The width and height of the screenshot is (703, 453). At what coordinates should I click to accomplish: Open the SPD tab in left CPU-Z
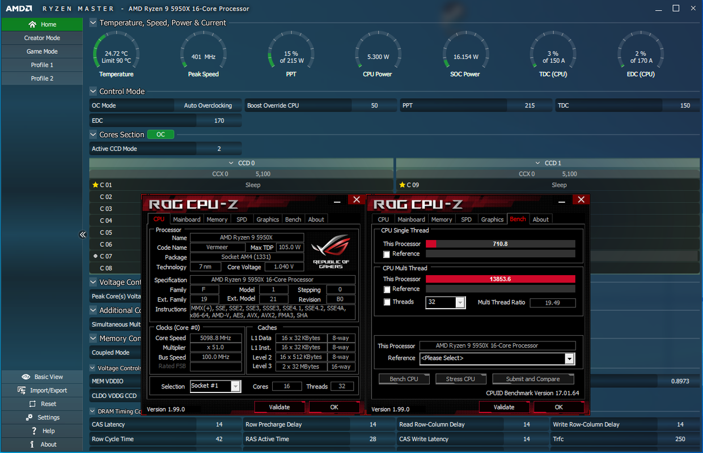(242, 219)
